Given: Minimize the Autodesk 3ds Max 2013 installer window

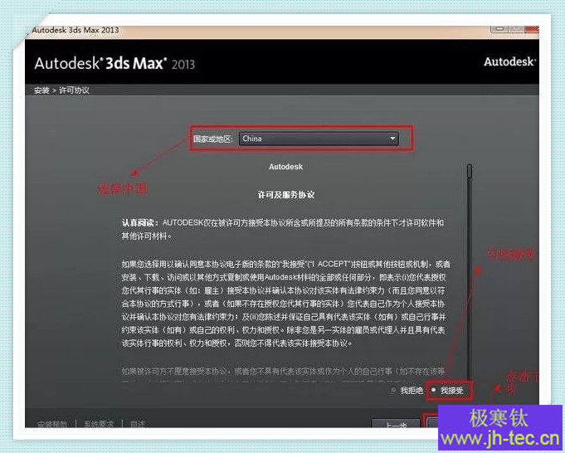Looking at the screenshot, I should coord(499,29).
